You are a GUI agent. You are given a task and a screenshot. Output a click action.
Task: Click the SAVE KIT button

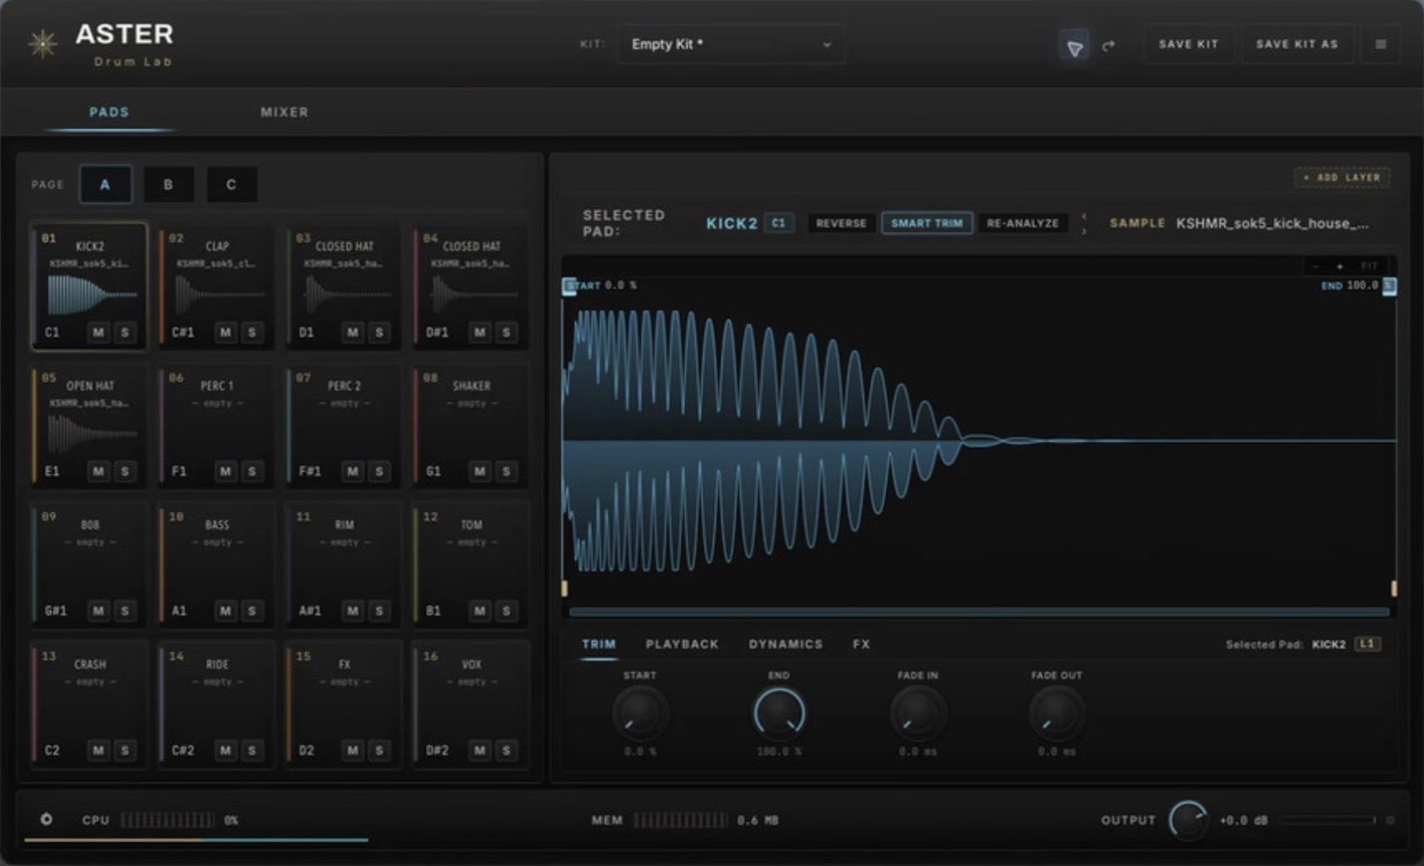click(1188, 44)
